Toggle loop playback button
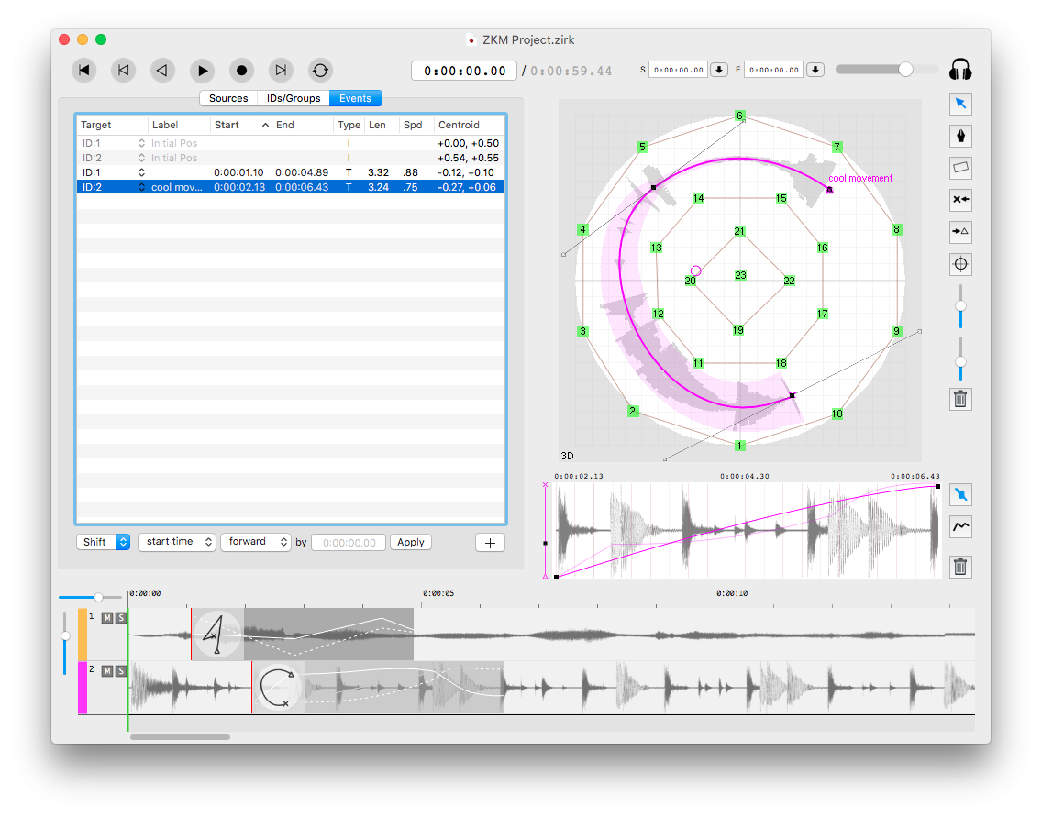The width and height of the screenshot is (1042, 817). (x=320, y=70)
